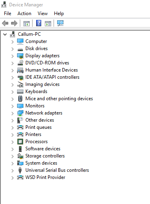Open the File menu
The width and height of the screenshot is (150, 204).
[8, 14]
